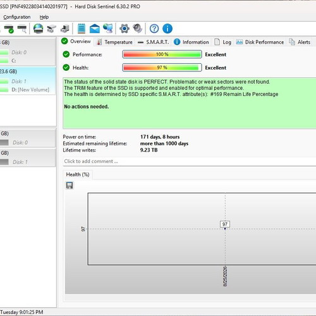The width and height of the screenshot is (316, 316).
Task: Open the gear configuration icon
Action: click(125, 28)
